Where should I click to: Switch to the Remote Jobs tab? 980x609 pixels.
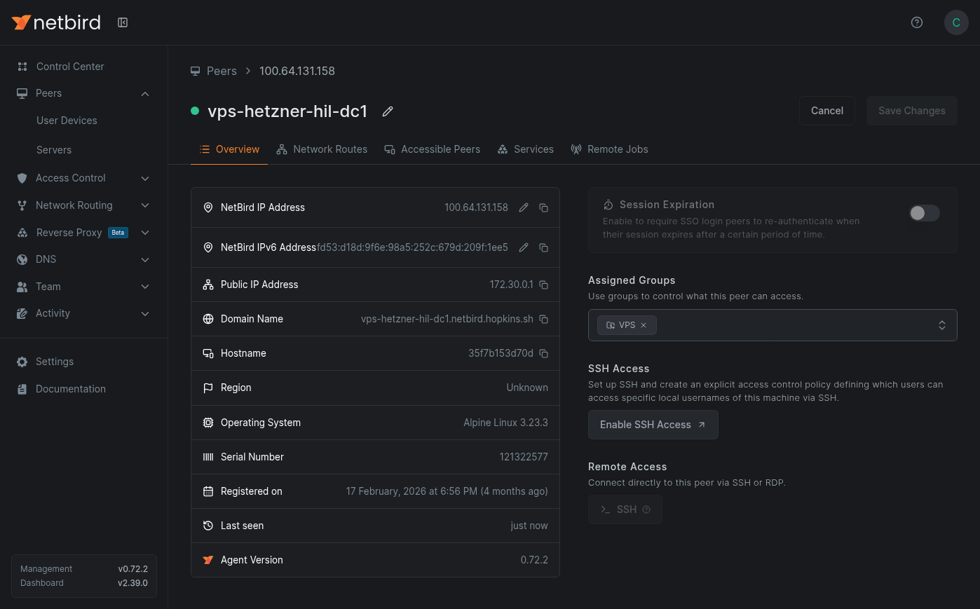click(x=609, y=149)
